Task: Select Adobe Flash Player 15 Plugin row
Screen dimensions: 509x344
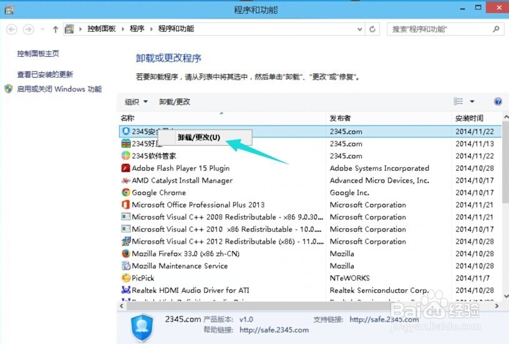Action: [x=310, y=168]
